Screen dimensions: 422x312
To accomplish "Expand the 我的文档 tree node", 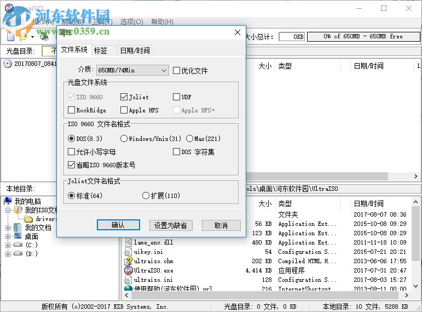I will click(x=8, y=228).
